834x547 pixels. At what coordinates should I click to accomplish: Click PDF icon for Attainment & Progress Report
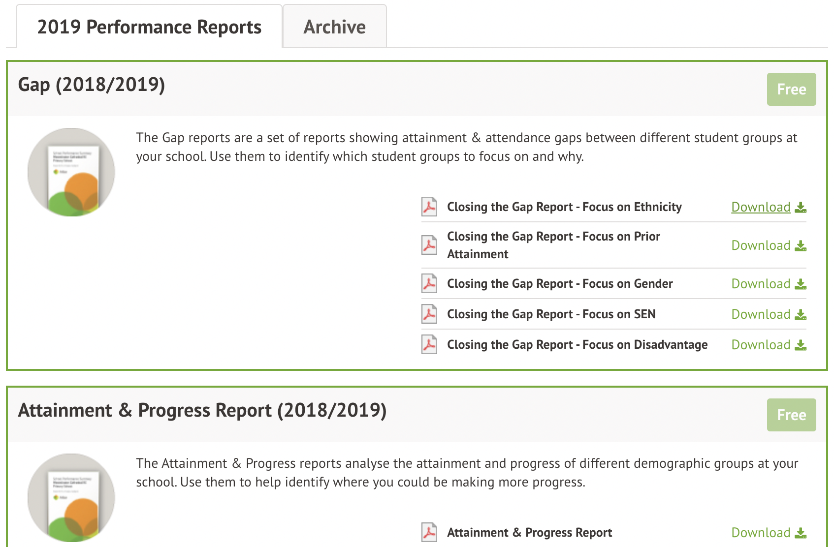pyautogui.click(x=429, y=533)
